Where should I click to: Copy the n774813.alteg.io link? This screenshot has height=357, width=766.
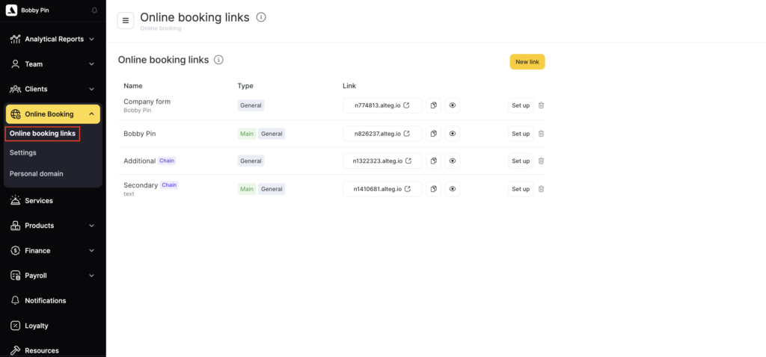pyautogui.click(x=433, y=105)
